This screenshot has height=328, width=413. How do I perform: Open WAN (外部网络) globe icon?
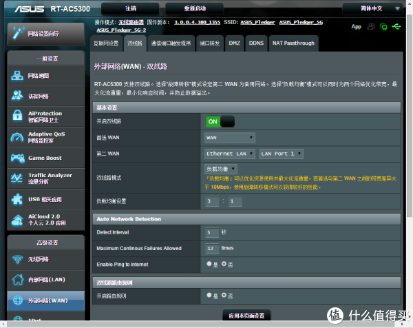(x=18, y=300)
